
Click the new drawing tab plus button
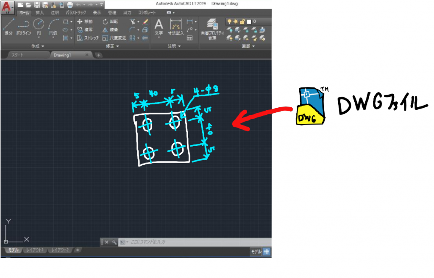click(x=98, y=55)
